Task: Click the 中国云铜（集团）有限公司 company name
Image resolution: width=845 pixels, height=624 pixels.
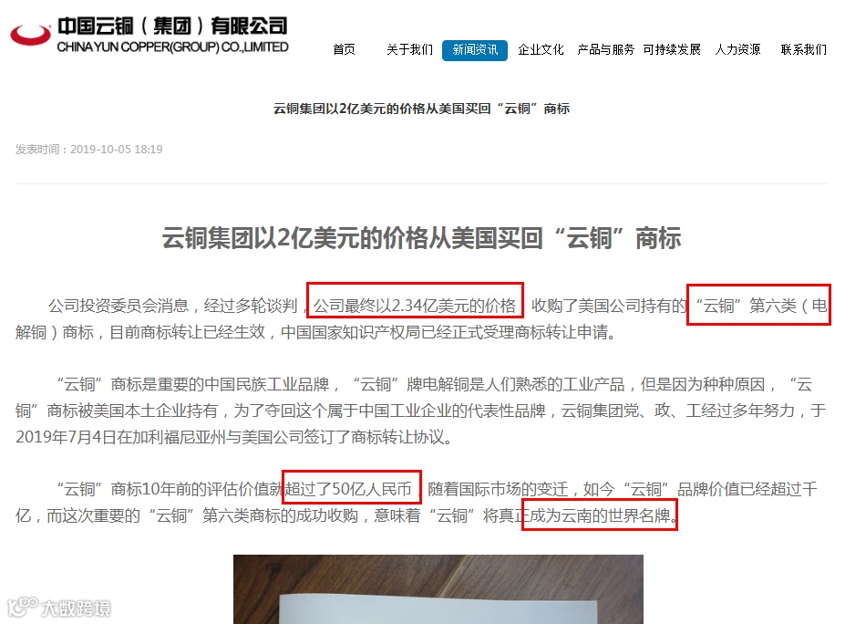Action: coord(172,26)
